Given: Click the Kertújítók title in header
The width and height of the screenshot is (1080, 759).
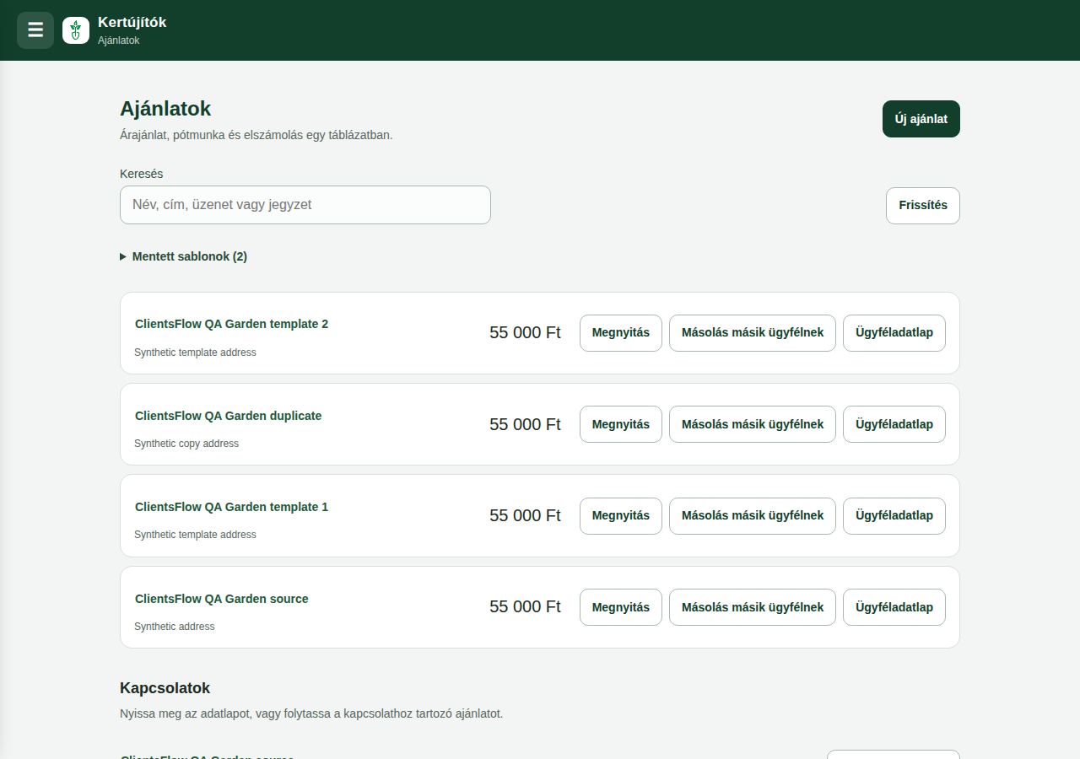Looking at the screenshot, I should [x=132, y=23].
